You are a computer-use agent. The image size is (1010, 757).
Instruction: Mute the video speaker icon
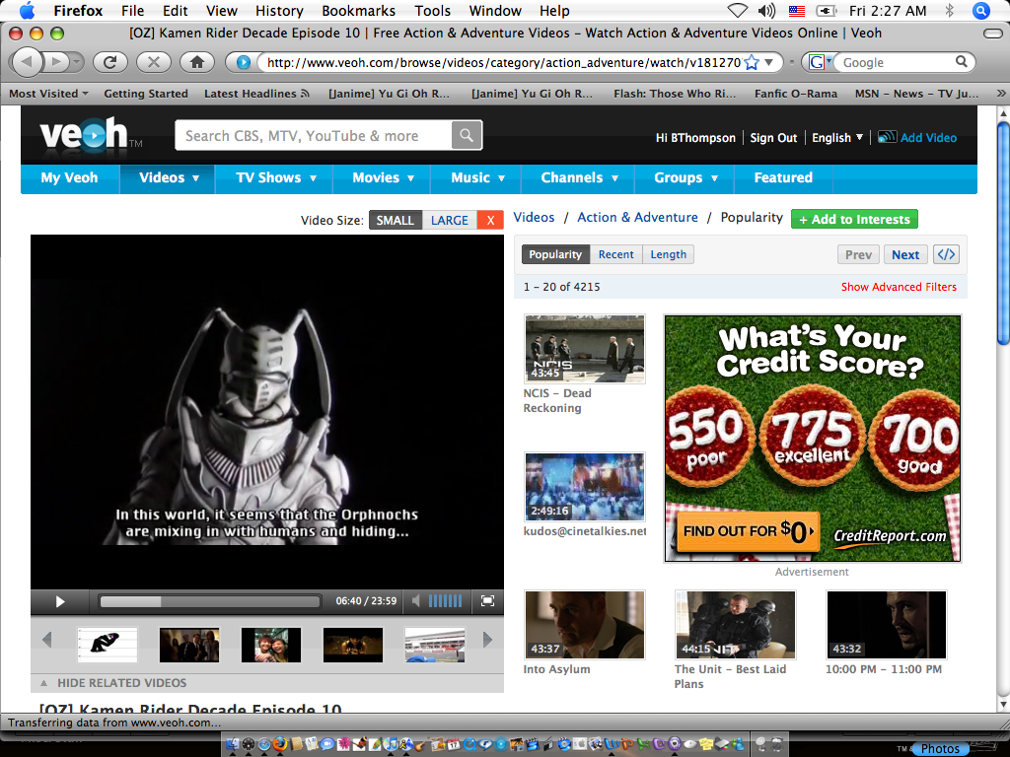tap(416, 600)
